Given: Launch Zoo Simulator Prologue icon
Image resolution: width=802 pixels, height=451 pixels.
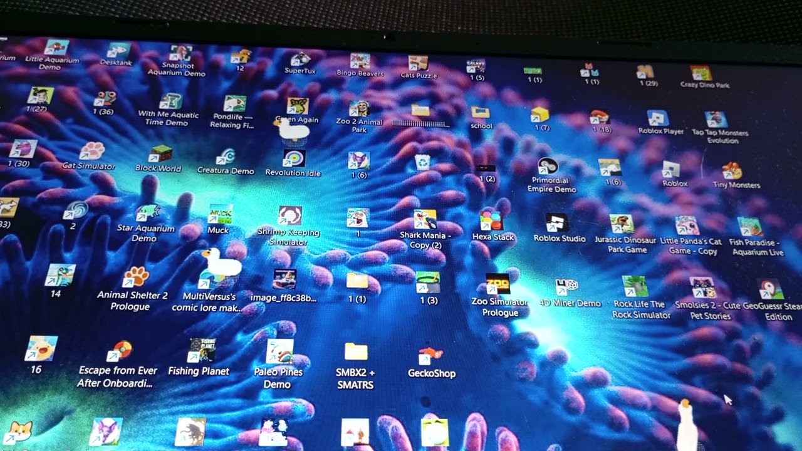Looking at the screenshot, I should (x=498, y=284).
